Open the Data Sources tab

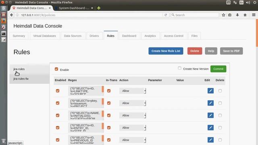click(73, 36)
